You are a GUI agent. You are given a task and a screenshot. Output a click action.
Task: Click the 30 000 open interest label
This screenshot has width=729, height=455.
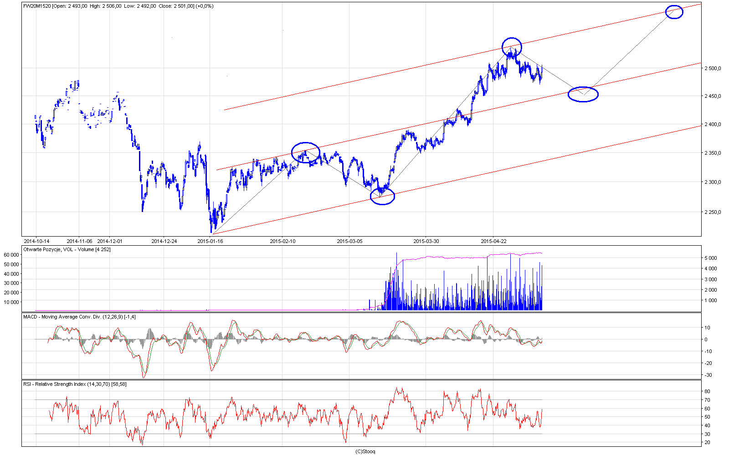pos(11,283)
